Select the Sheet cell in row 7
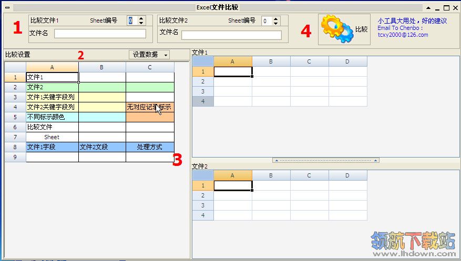The height and width of the screenshot is (261, 461). click(x=53, y=137)
